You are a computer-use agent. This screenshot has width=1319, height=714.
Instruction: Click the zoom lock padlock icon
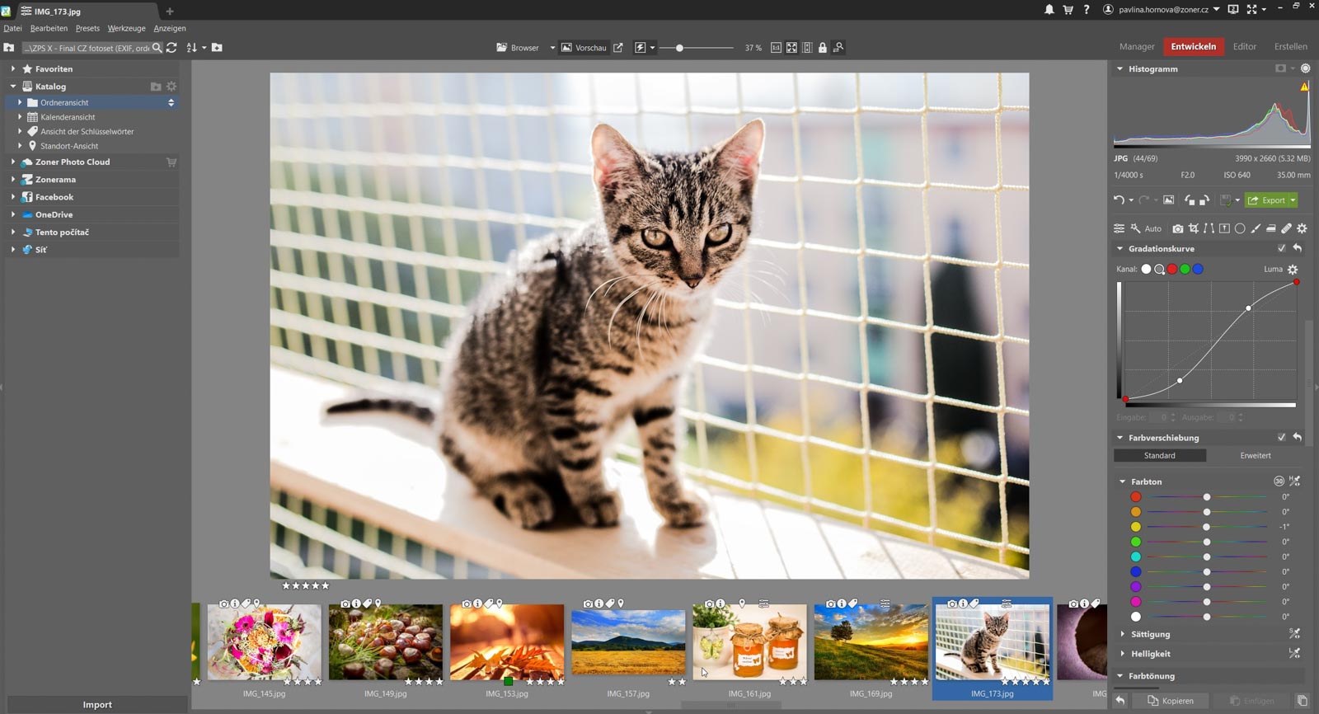click(822, 48)
